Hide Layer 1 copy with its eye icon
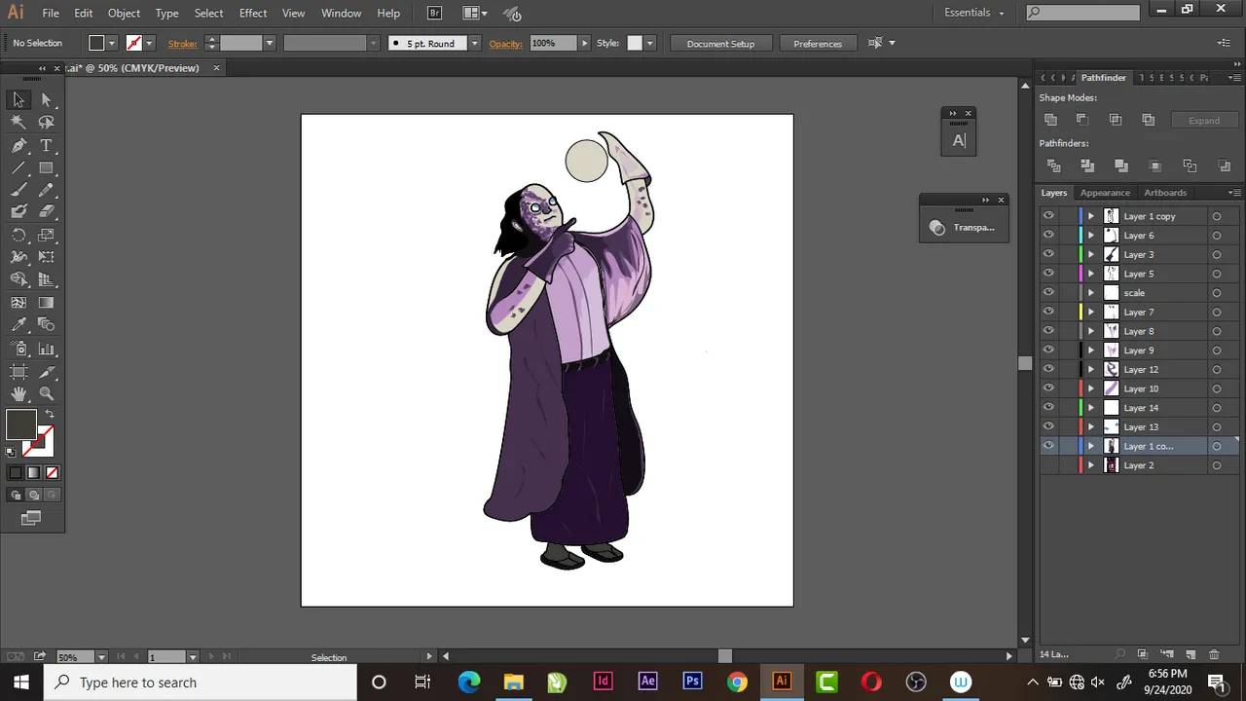 [1048, 216]
